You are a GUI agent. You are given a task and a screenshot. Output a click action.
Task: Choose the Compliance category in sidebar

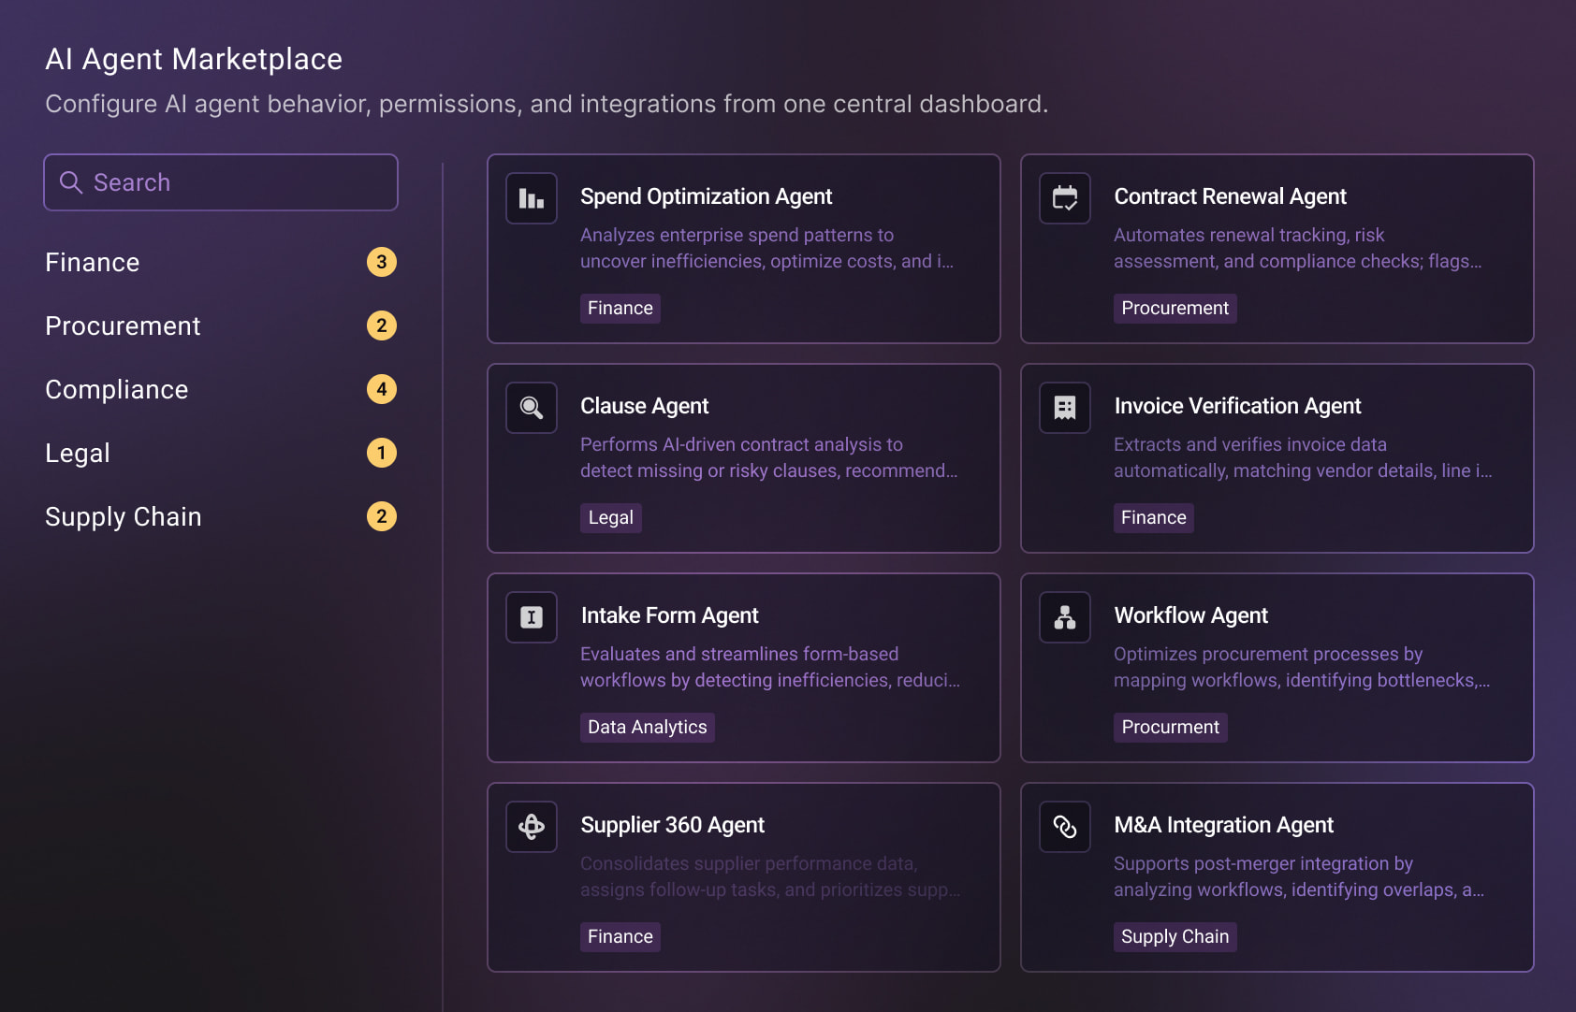click(x=117, y=390)
